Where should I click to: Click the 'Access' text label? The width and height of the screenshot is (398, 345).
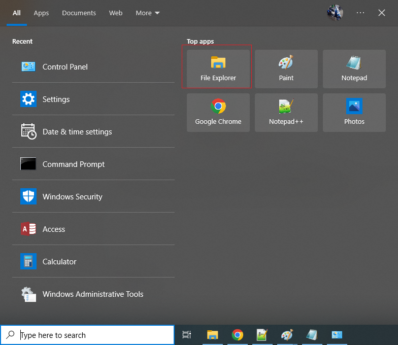54,229
